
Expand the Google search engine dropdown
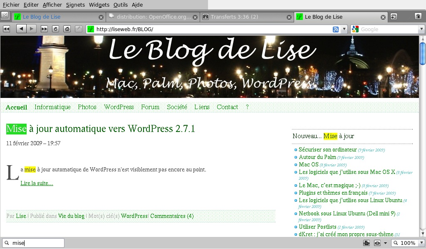click(x=421, y=29)
